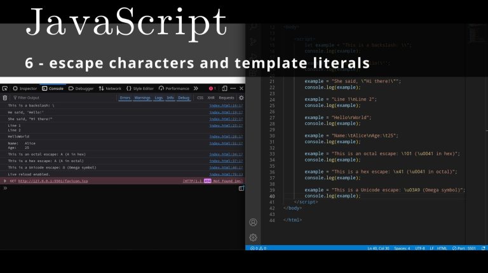Viewport: 488px width, 273px height.
Task: Toggle the Warnings filter
Action: pos(142,98)
